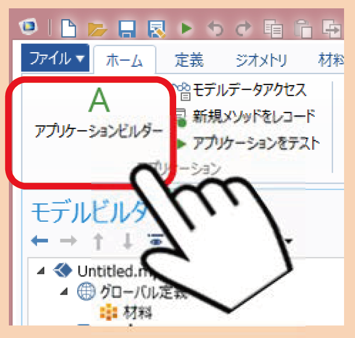Image resolution: width=355 pixels, height=338 pixels.
Task: Paste using the clipboard toolbar icon
Action: point(303,29)
